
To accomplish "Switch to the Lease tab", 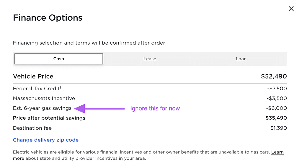I will click(150, 59).
